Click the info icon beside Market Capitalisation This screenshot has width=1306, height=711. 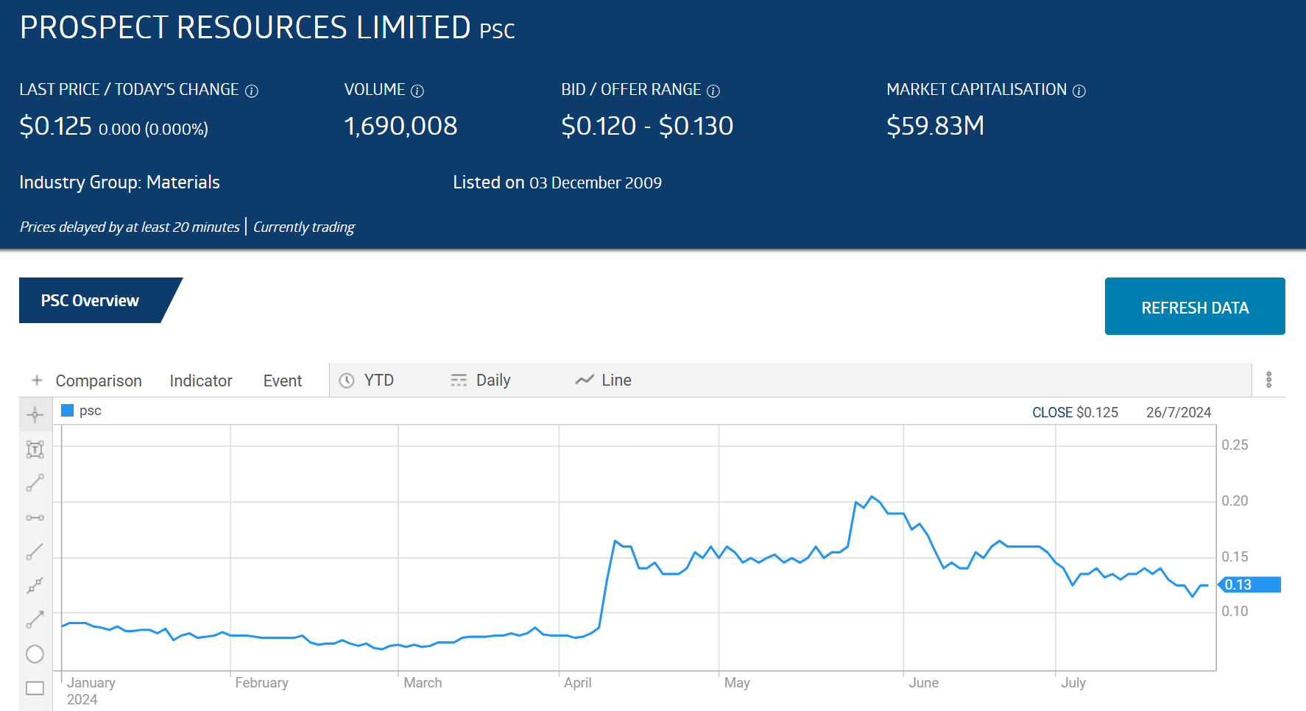coord(1079,91)
